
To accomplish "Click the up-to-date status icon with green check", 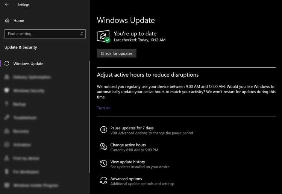I will (104, 36).
